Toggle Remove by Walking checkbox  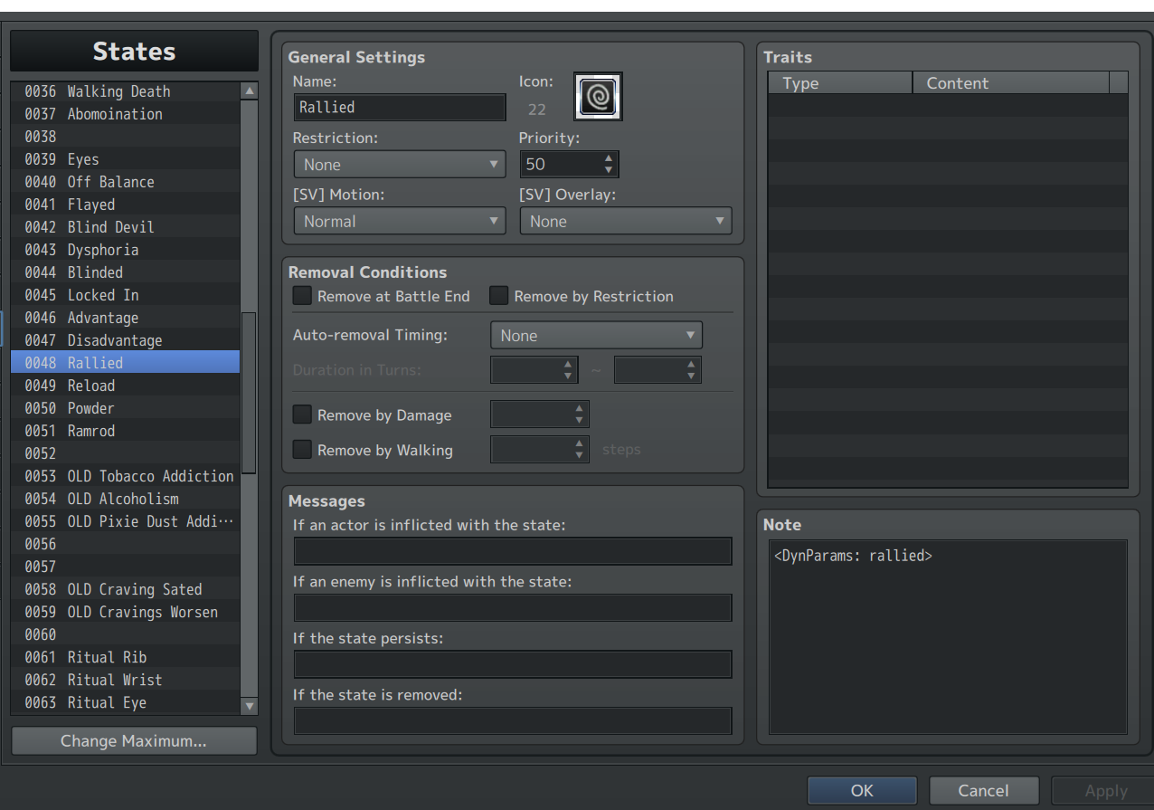click(302, 450)
